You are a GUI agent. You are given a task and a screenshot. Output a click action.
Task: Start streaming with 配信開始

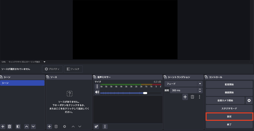(x=229, y=84)
